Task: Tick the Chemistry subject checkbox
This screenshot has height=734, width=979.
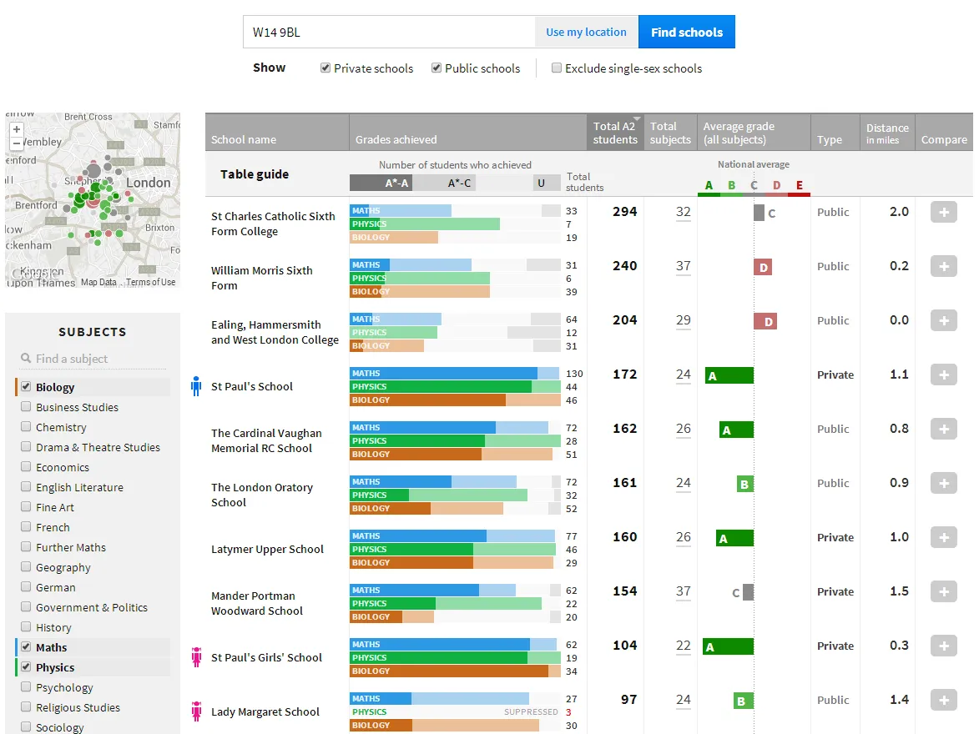Action: click(x=27, y=427)
